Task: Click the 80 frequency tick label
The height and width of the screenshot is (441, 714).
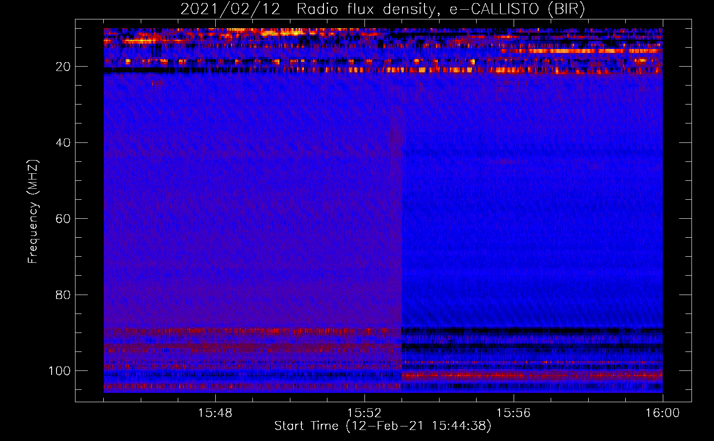Action: pos(63,295)
